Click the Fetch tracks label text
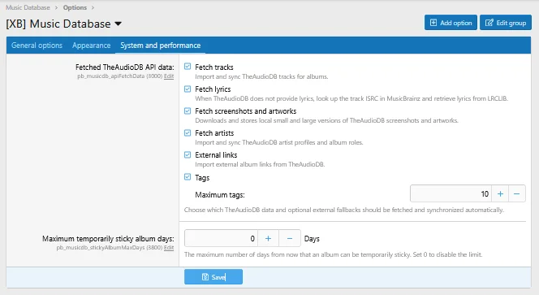The image size is (539, 295). (x=214, y=67)
